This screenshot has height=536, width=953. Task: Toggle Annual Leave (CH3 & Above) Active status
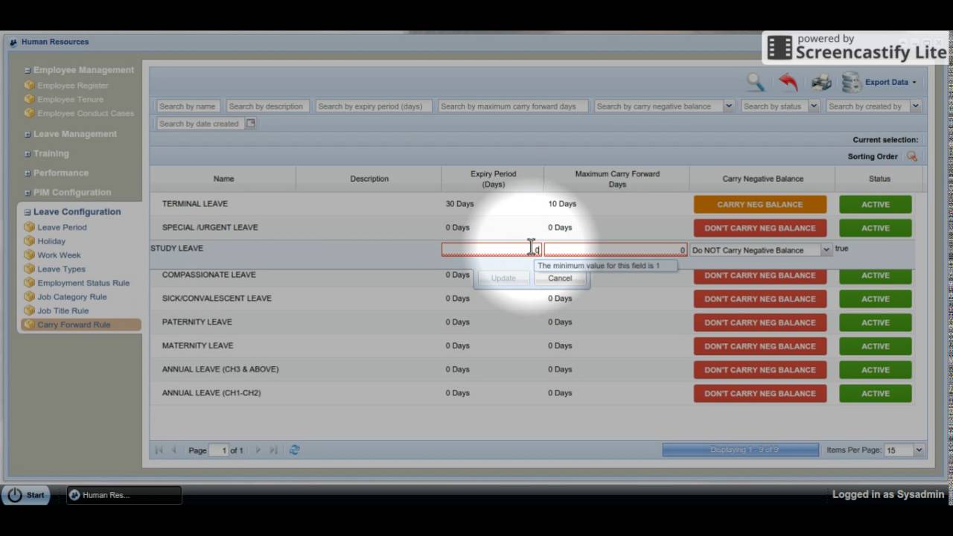(x=876, y=370)
